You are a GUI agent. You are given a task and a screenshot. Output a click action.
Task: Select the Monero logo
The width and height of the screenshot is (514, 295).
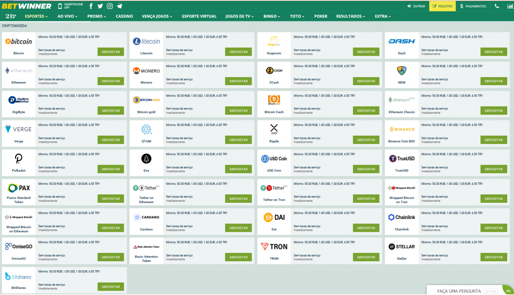pos(146,71)
